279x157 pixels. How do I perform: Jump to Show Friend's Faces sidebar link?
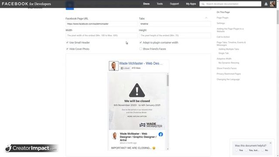point(227,68)
